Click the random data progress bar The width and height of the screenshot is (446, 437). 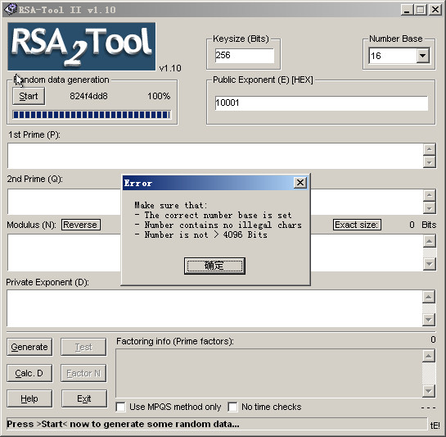[x=92, y=115]
